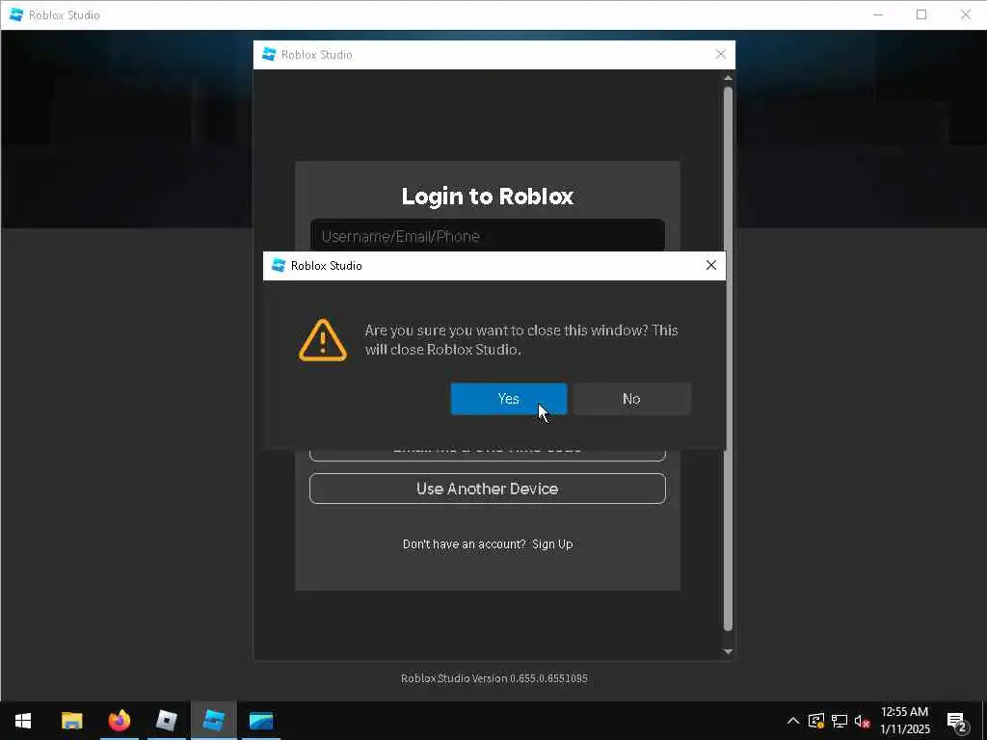Open the blue window app on taskbar
Image resolution: width=987 pixels, height=740 pixels.
click(260, 721)
